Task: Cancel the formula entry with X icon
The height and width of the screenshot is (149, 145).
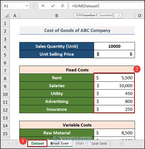Action: tap(43, 6)
